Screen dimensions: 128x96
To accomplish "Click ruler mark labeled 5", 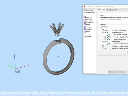I will pos(65,95).
